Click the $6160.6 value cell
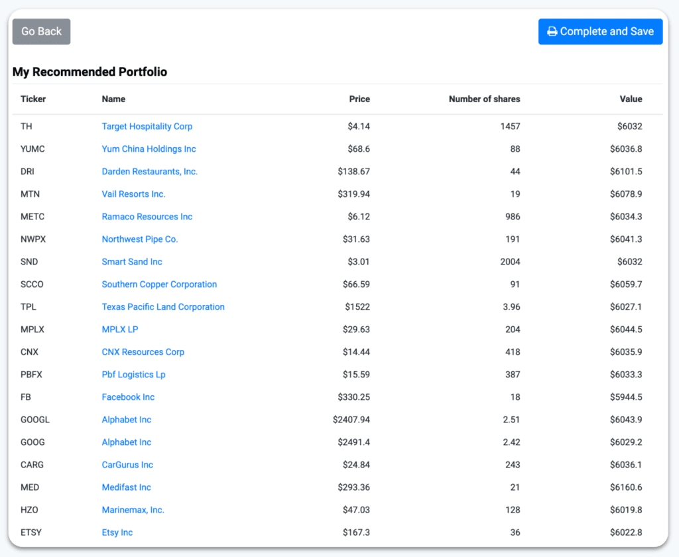Image resolution: width=679 pixels, height=557 pixels. [x=626, y=487]
